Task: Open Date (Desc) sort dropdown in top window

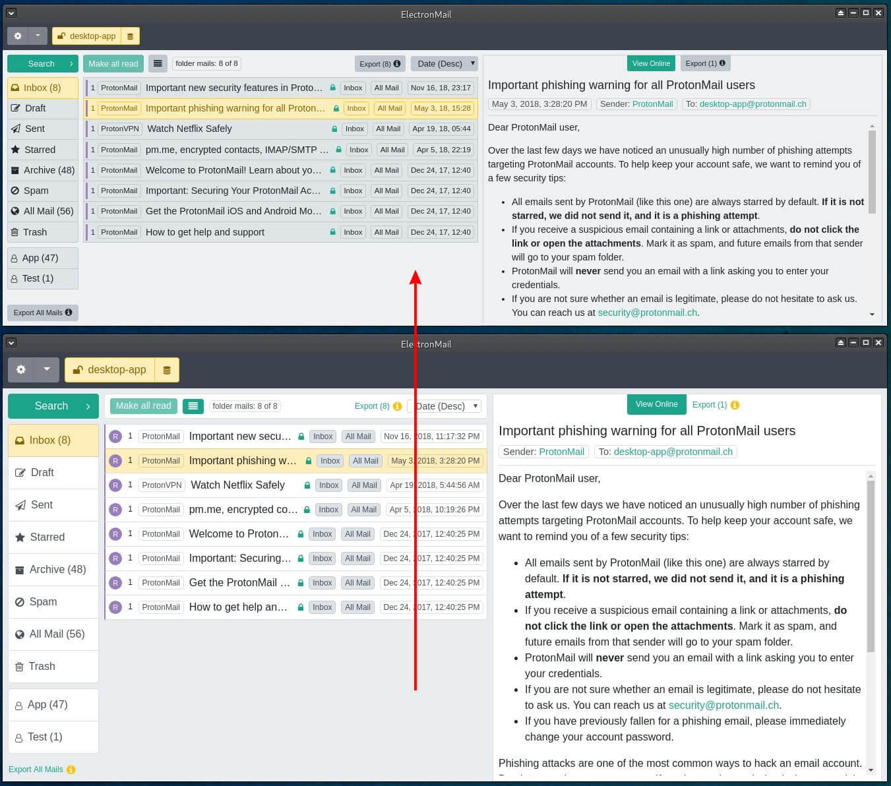Action: tap(445, 63)
